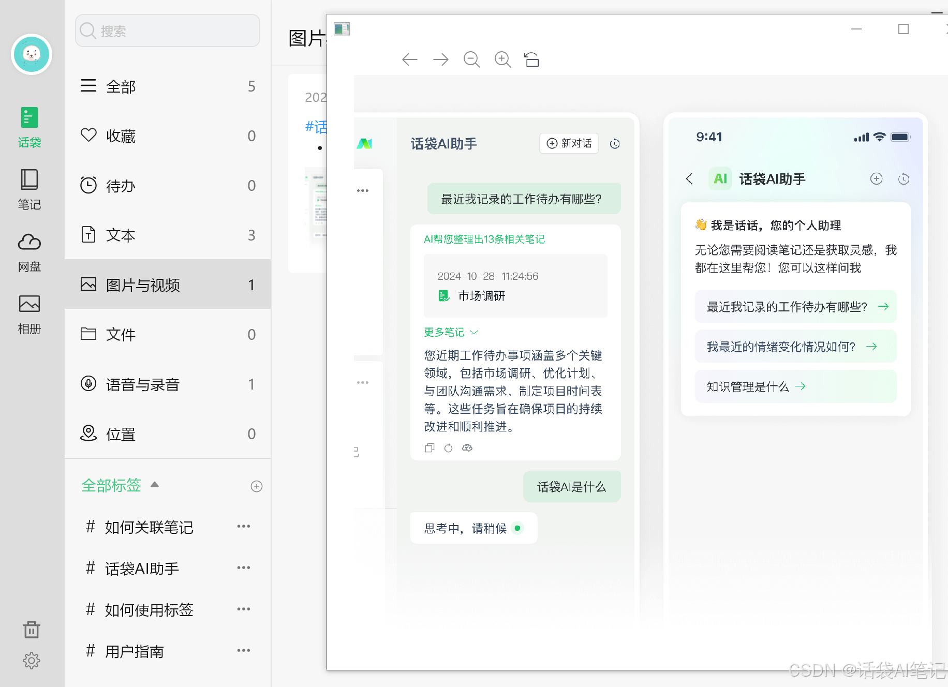Open the 网盘 cloud drive section
948x687 pixels.
tap(29, 252)
